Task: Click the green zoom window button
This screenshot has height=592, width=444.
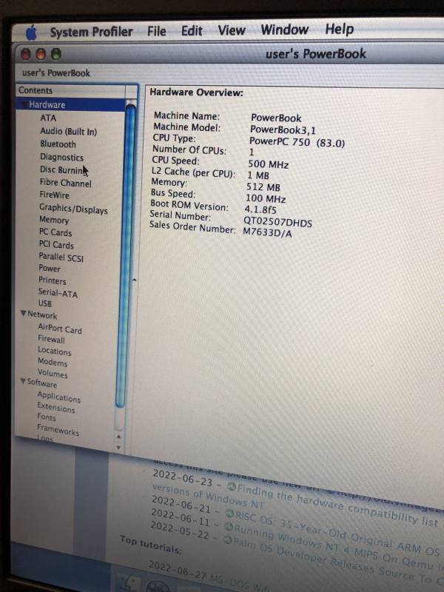Action: 56,54
